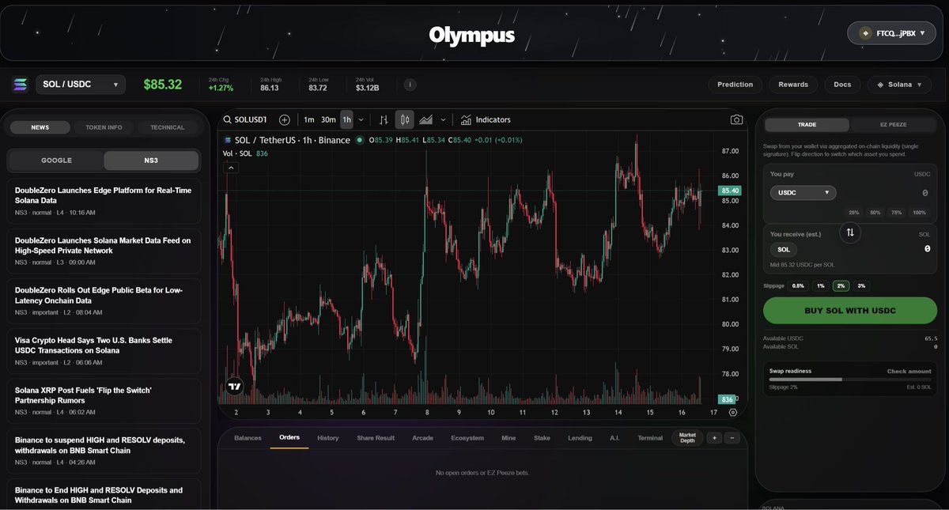Screen dimensions: 949x510
Task: Click the green market status dot
Action: coord(360,140)
